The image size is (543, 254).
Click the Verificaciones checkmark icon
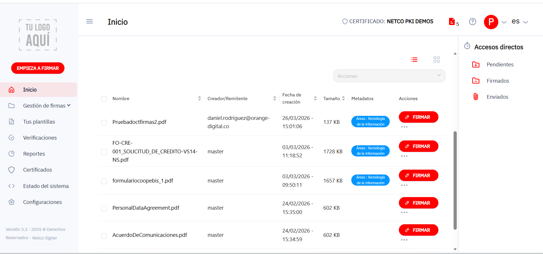pyautogui.click(x=11, y=138)
